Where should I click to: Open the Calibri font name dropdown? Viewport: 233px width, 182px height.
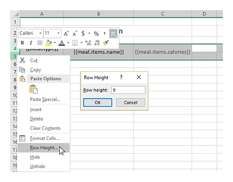click(x=40, y=33)
